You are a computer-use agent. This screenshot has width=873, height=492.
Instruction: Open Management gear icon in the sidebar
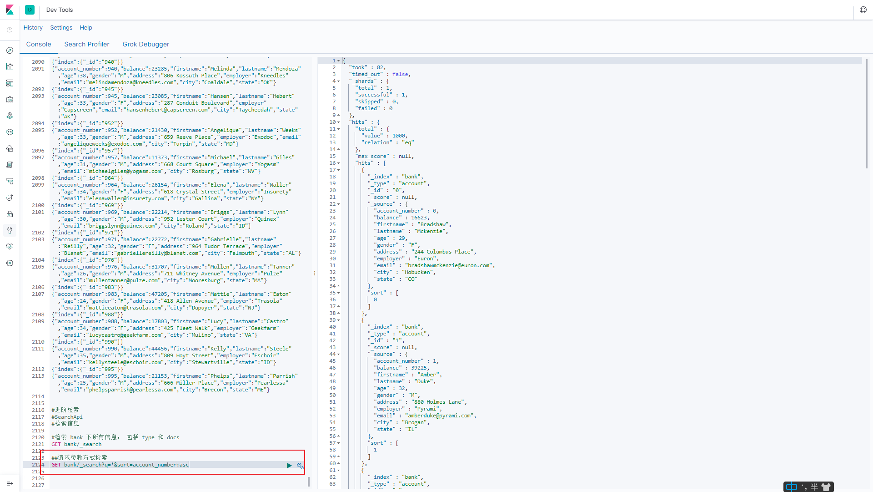point(10,263)
